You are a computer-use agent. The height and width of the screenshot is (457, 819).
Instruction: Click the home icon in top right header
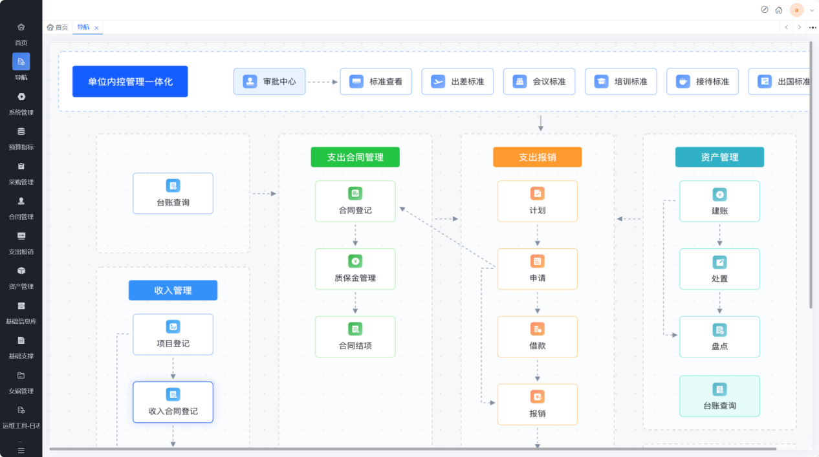[778, 10]
